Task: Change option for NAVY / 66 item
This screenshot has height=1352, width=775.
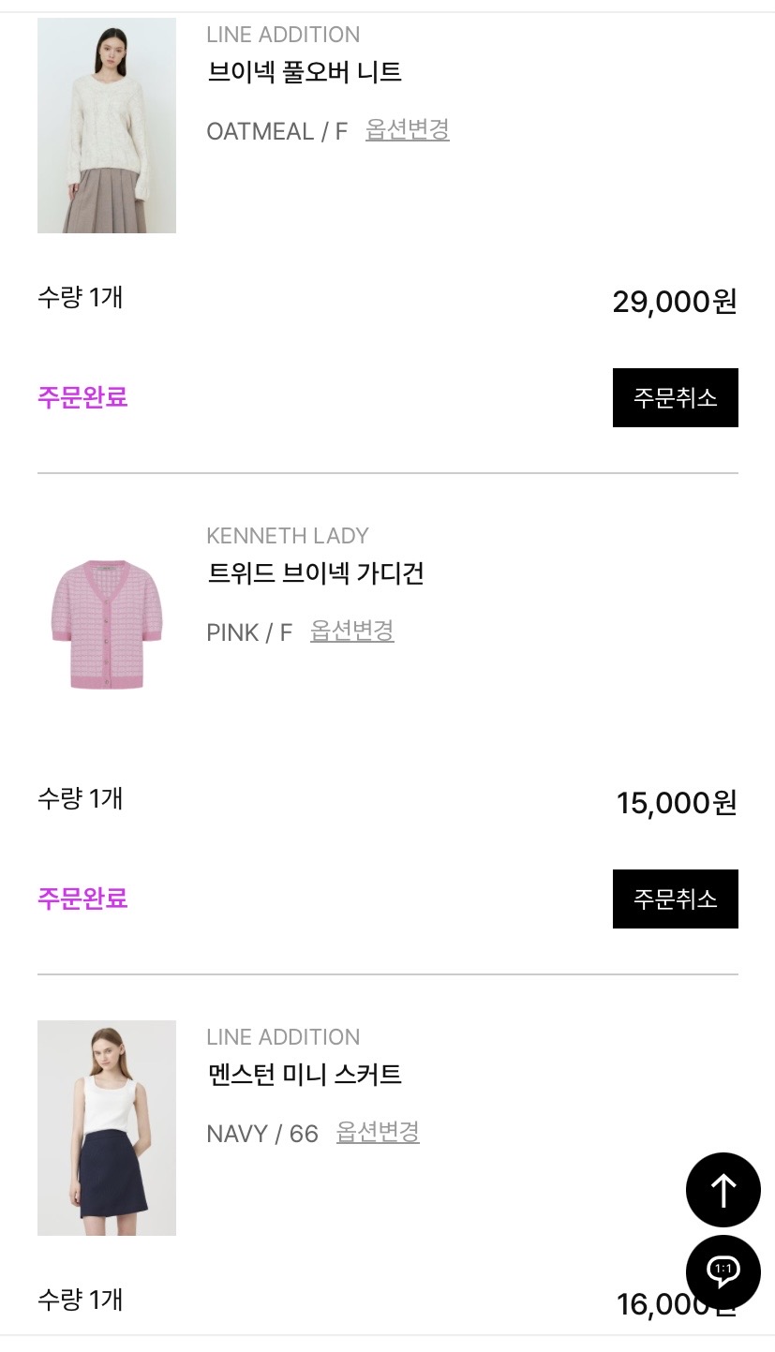Action: pos(378,1132)
